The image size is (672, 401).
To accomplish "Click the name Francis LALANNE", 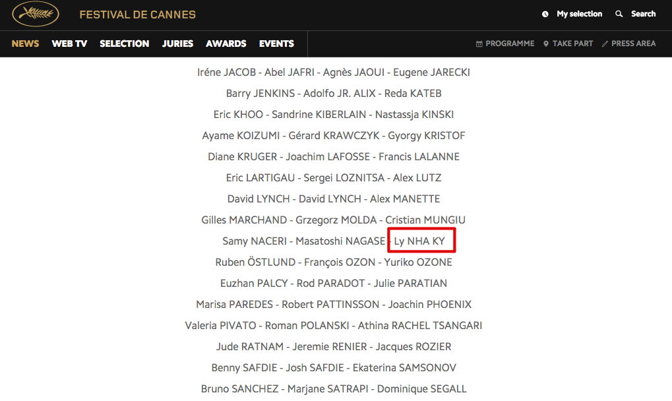I will click(x=419, y=157).
